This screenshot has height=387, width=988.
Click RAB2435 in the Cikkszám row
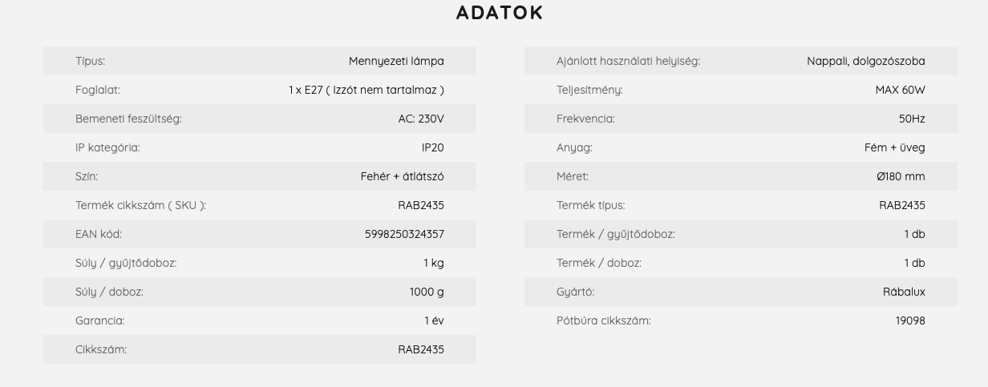tap(421, 349)
